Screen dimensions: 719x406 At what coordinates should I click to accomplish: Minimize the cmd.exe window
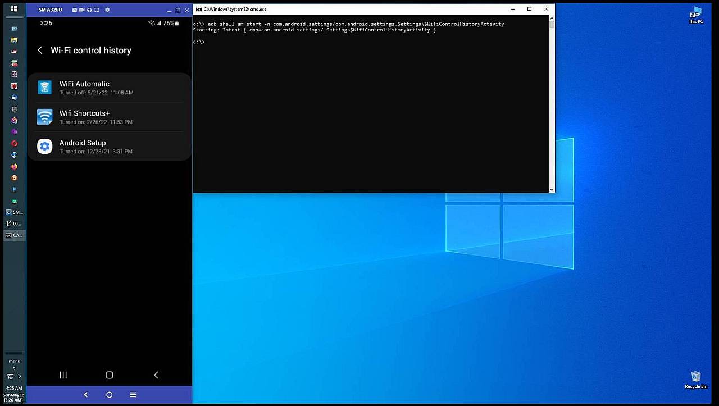[513, 9]
